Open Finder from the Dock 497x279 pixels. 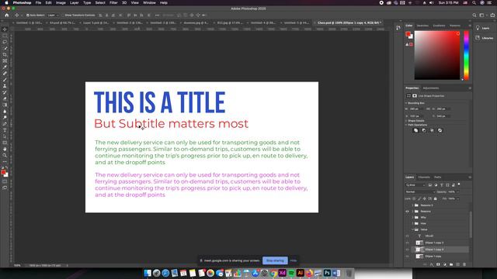tap(148, 273)
